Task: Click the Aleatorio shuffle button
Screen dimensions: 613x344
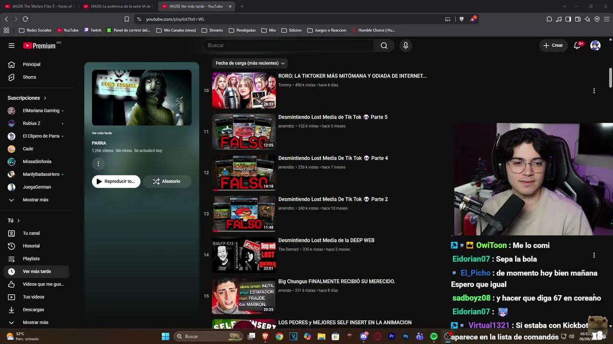Action: [x=167, y=182]
